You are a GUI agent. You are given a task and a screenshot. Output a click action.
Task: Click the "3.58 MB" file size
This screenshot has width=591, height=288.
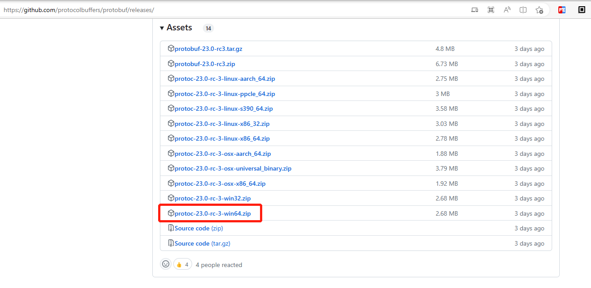(x=447, y=109)
